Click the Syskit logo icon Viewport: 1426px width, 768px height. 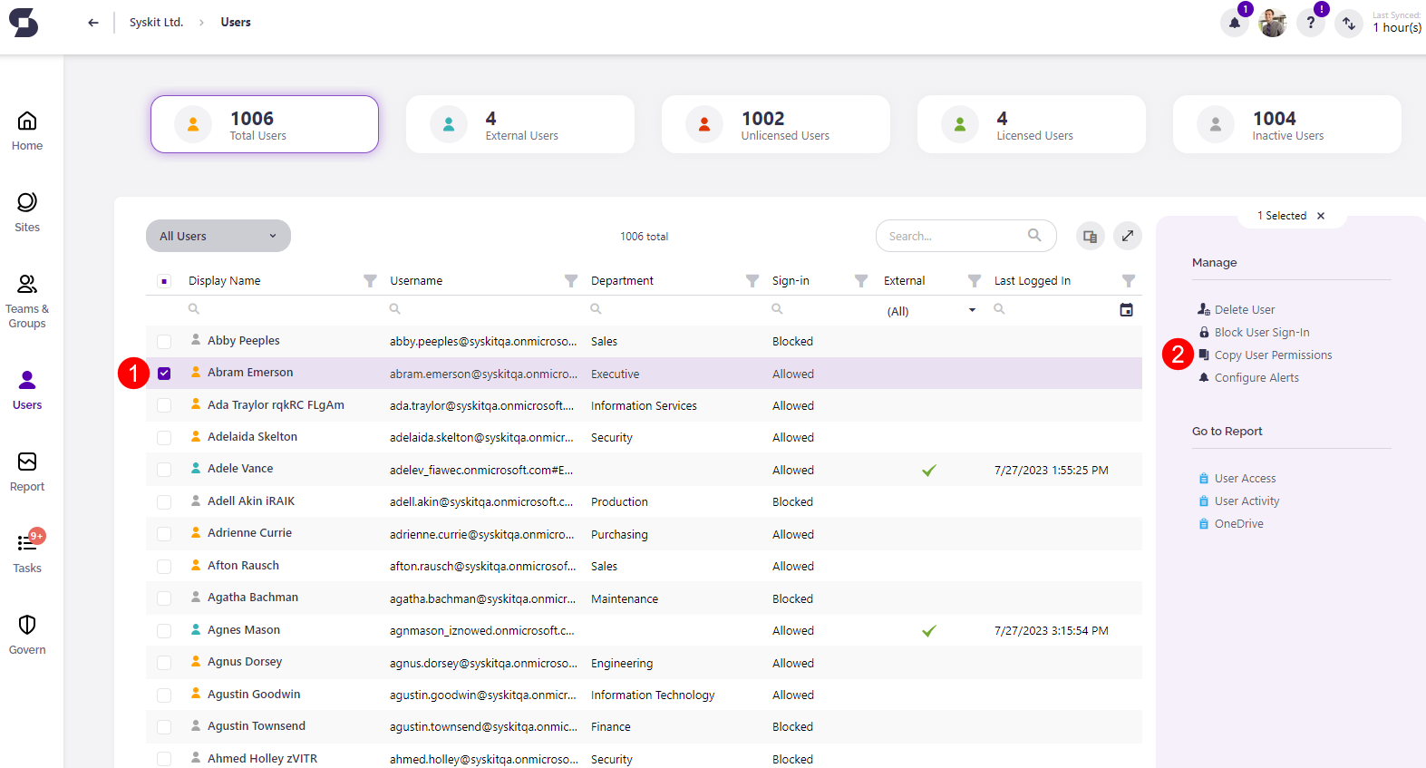[24, 22]
